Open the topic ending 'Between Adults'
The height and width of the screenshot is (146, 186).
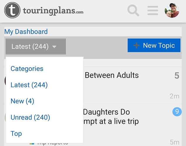[112, 75]
